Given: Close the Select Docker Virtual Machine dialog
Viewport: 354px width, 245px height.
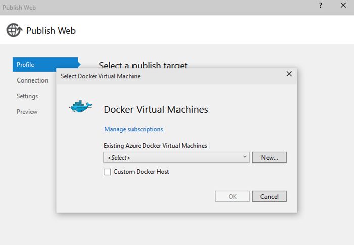Looking at the screenshot, I should pos(289,74).
